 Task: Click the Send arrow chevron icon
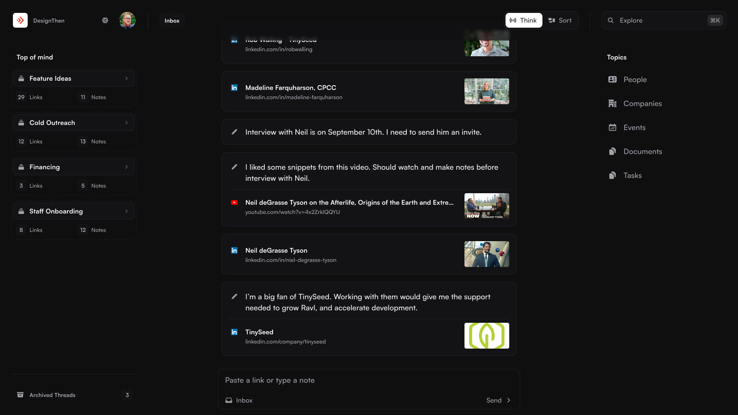tap(509, 400)
